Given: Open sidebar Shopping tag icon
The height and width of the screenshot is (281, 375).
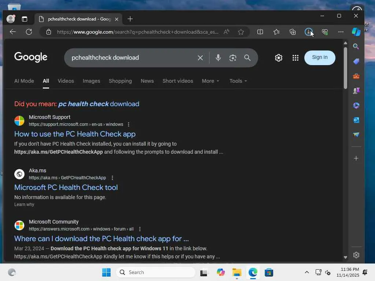Looking at the screenshot, I should pos(356,61).
